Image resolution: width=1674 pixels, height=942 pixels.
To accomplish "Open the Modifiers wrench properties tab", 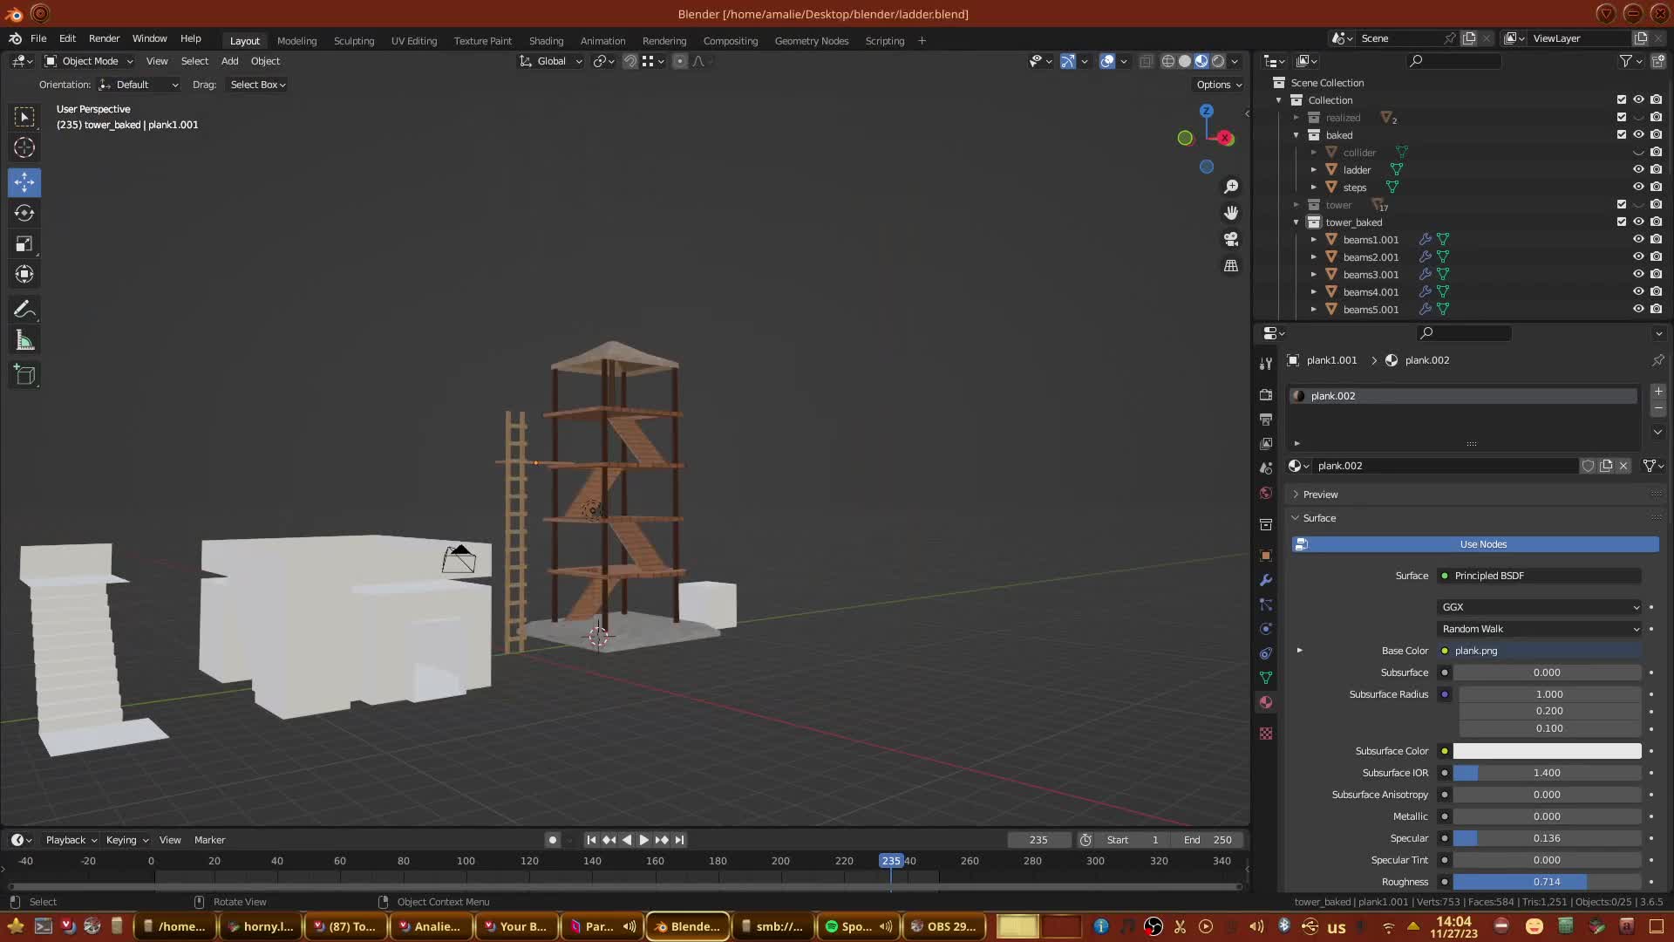I will coord(1266,580).
